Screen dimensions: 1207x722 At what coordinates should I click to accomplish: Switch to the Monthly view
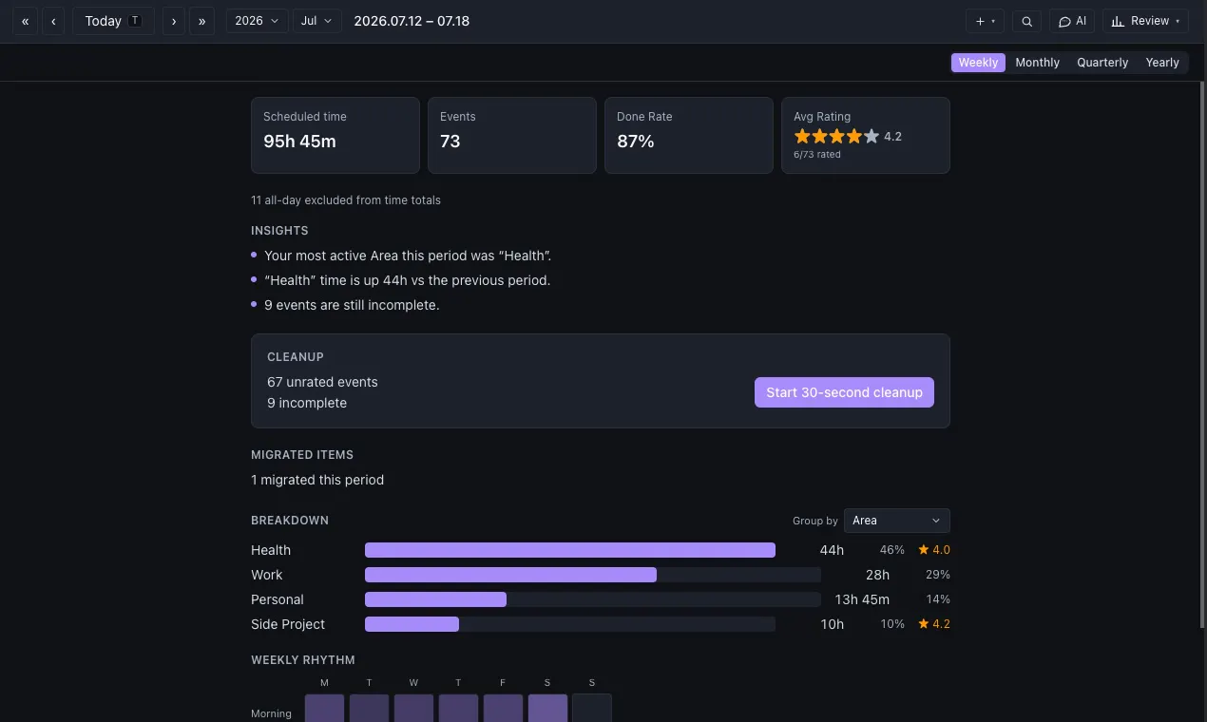[x=1037, y=63]
